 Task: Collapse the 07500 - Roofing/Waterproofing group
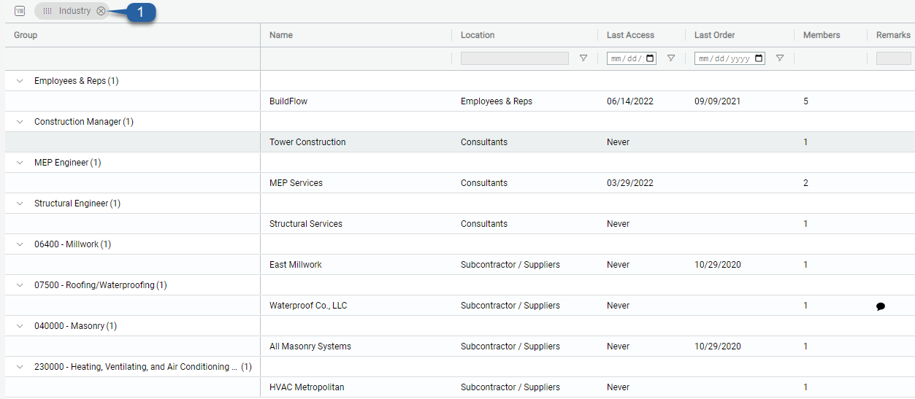click(x=20, y=285)
